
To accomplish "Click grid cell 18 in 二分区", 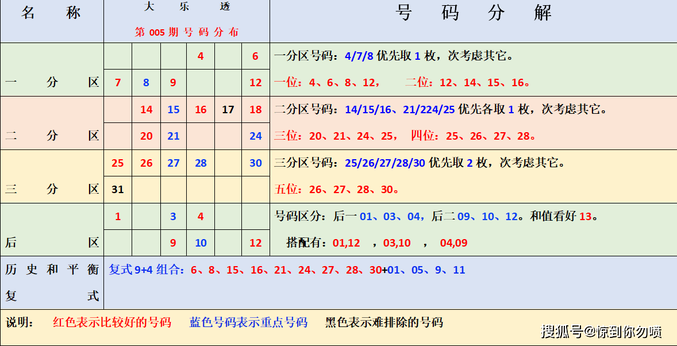I will coord(256,110).
